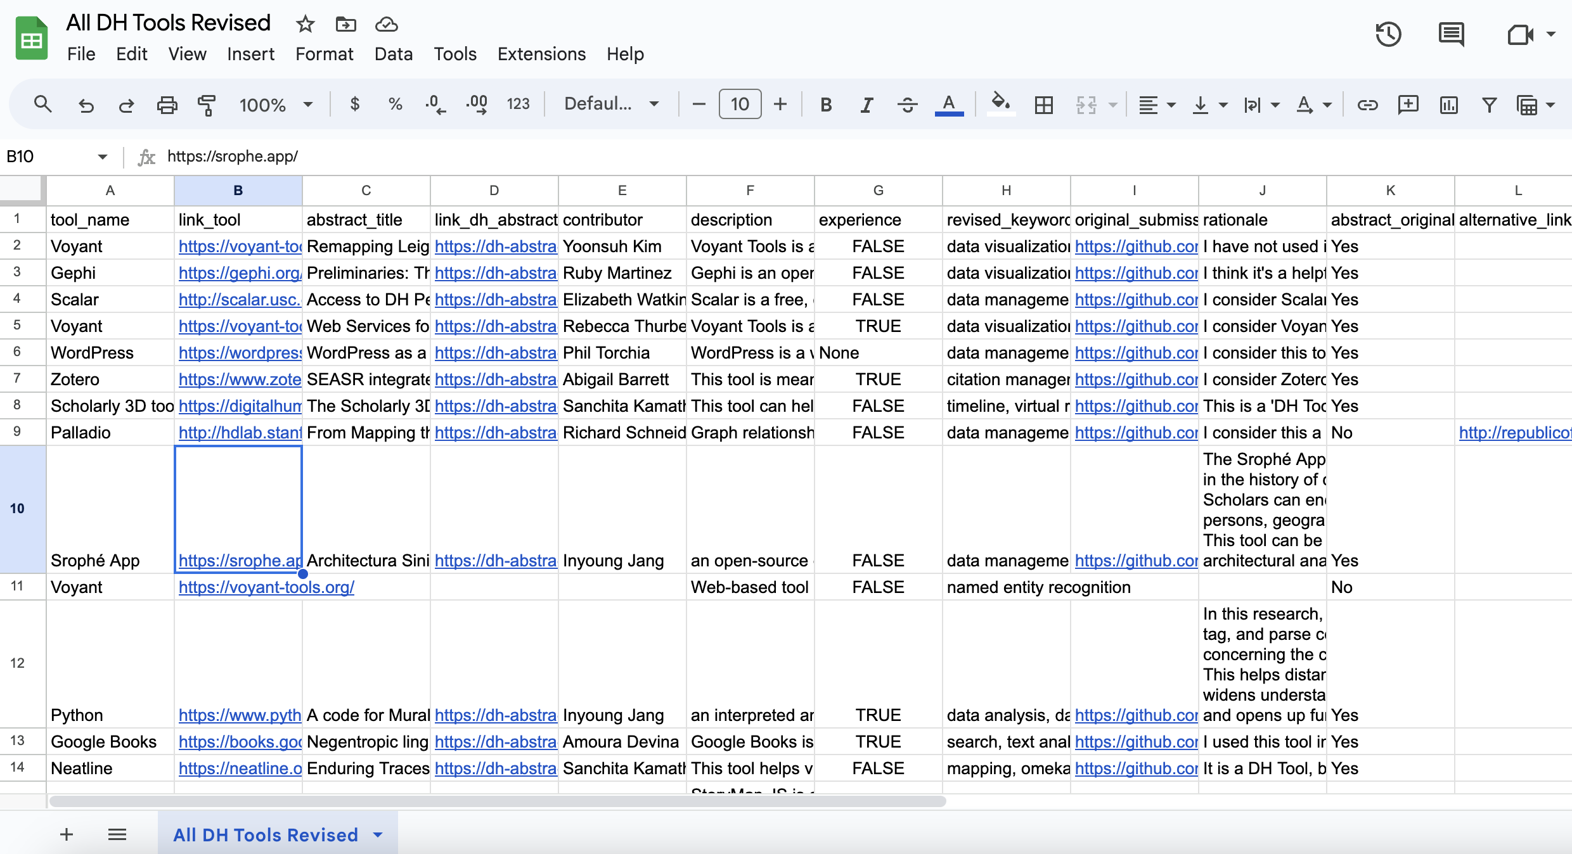Insert a link into the cell
The height and width of the screenshot is (854, 1572).
point(1368,104)
